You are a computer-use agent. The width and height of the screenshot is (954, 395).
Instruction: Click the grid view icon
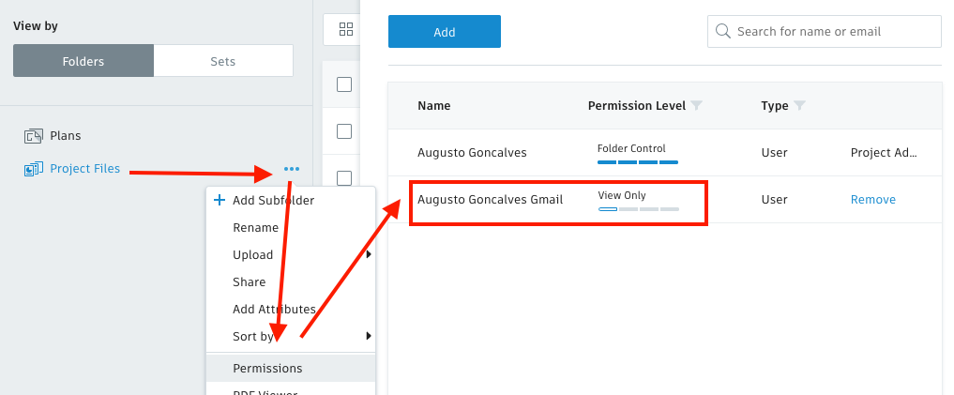(x=345, y=29)
